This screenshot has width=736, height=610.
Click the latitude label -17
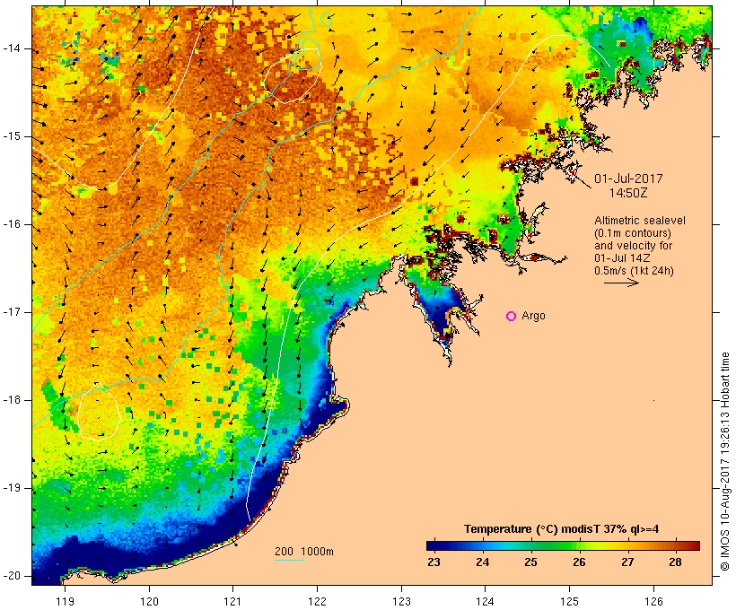pos(12,312)
